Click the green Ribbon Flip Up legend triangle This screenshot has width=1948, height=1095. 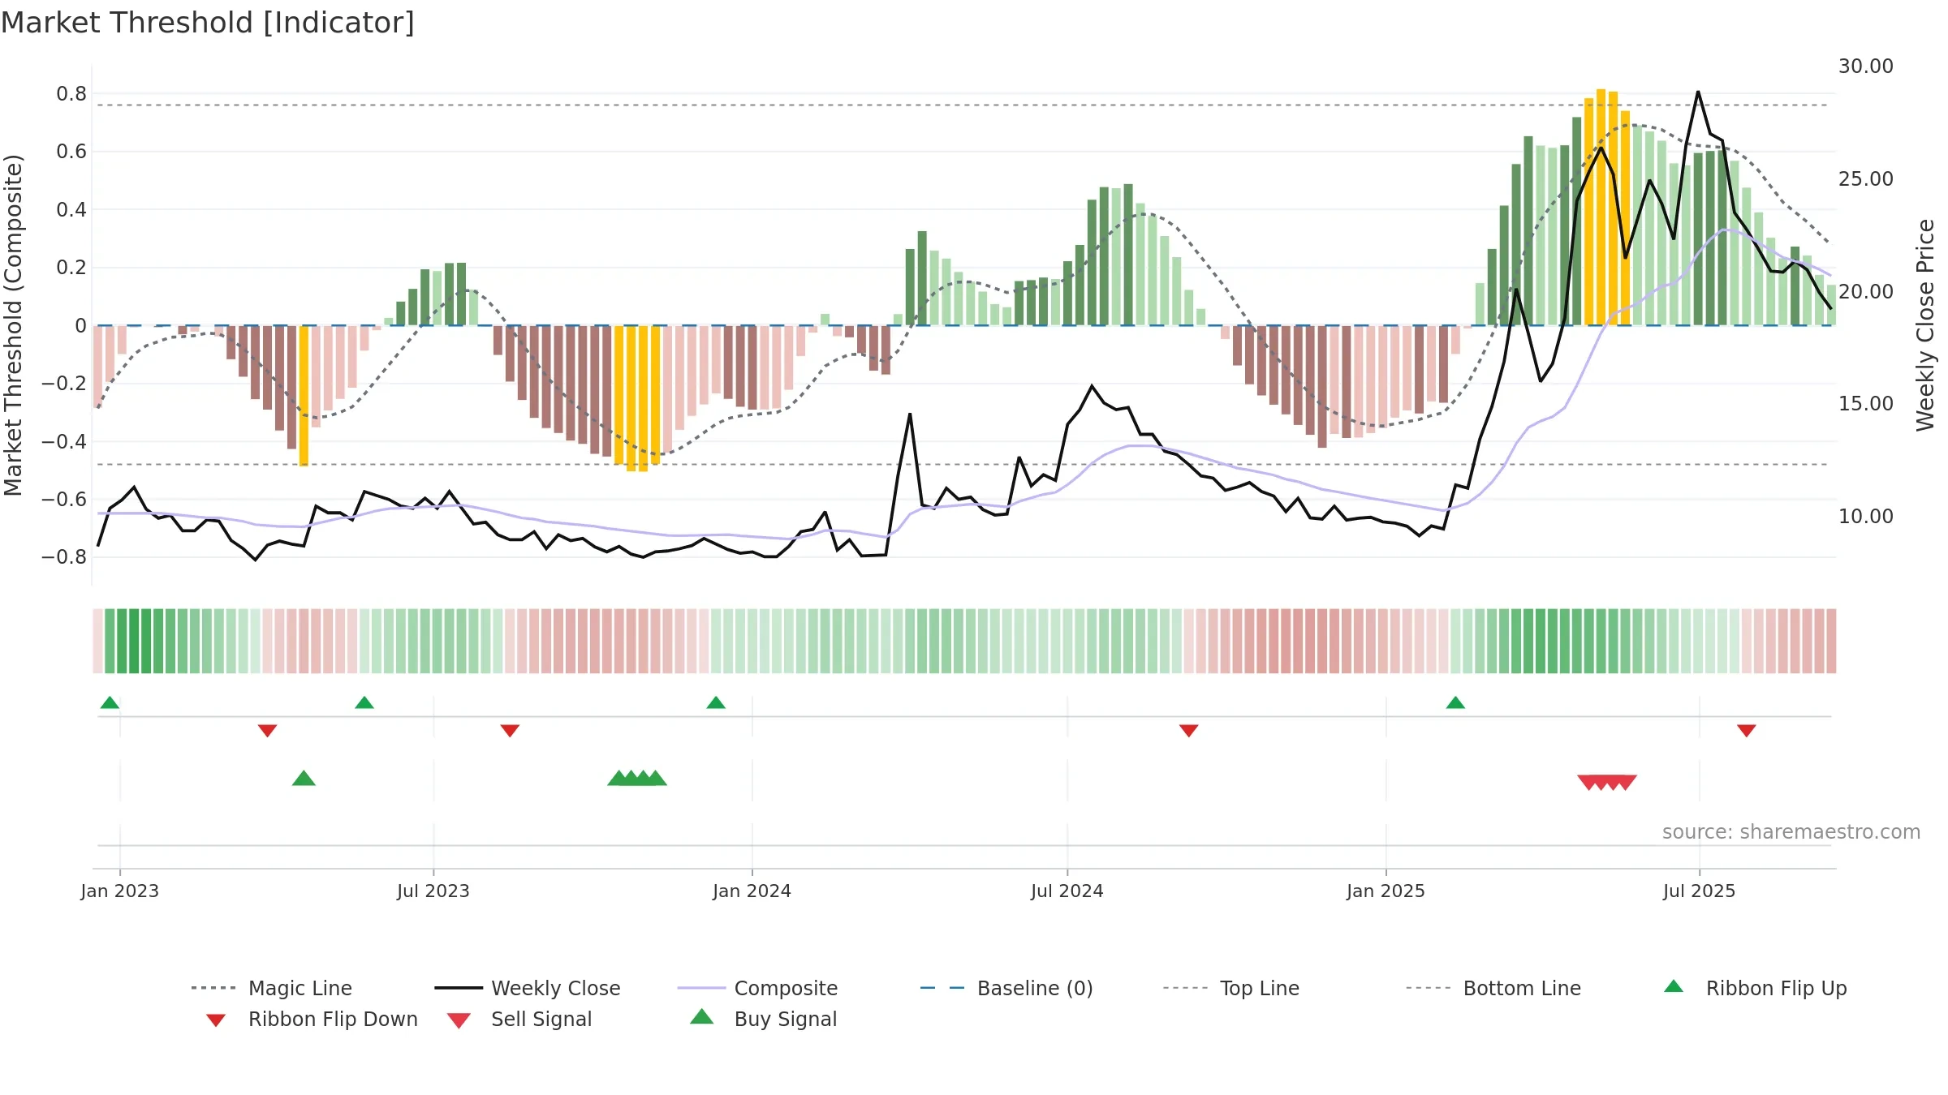click(1674, 986)
